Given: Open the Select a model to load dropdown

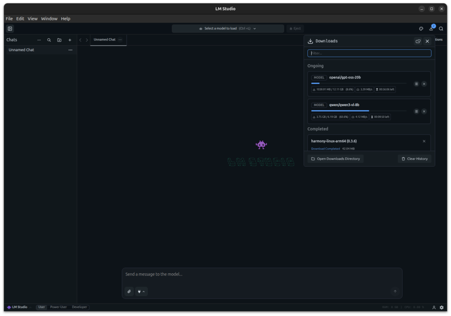Looking at the screenshot, I should point(228,28).
